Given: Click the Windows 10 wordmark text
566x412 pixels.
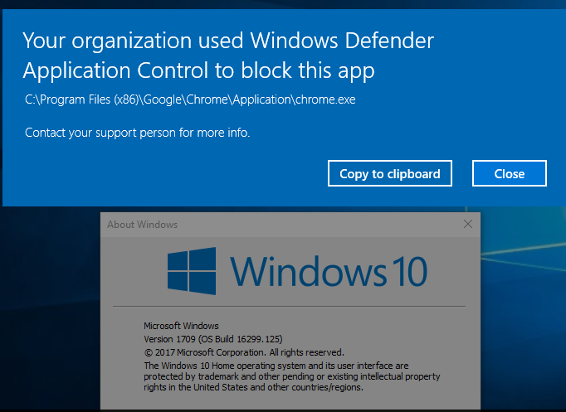Looking at the screenshot, I should pos(329,271).
